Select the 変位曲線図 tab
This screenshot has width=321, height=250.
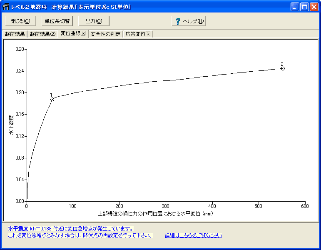[x=73, y=33]
